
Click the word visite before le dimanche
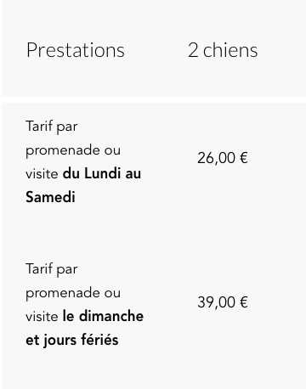point(42,316)
